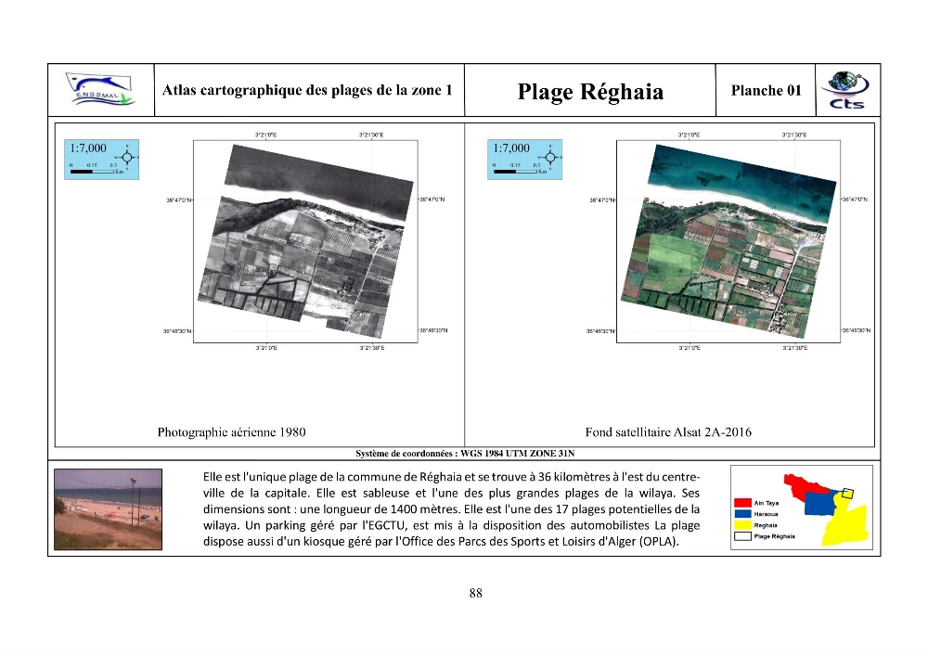Click the 3°21'30"E label above the 1980 photograph
928x656 pixels.
(x=371, y=135)
